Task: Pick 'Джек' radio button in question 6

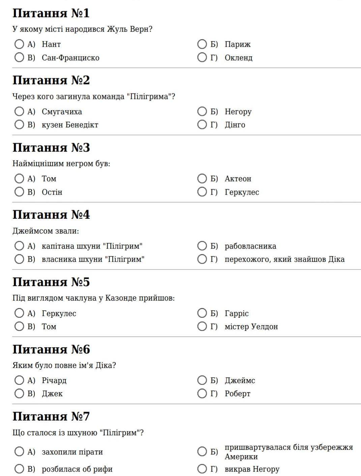Action: tap(20, 393)
